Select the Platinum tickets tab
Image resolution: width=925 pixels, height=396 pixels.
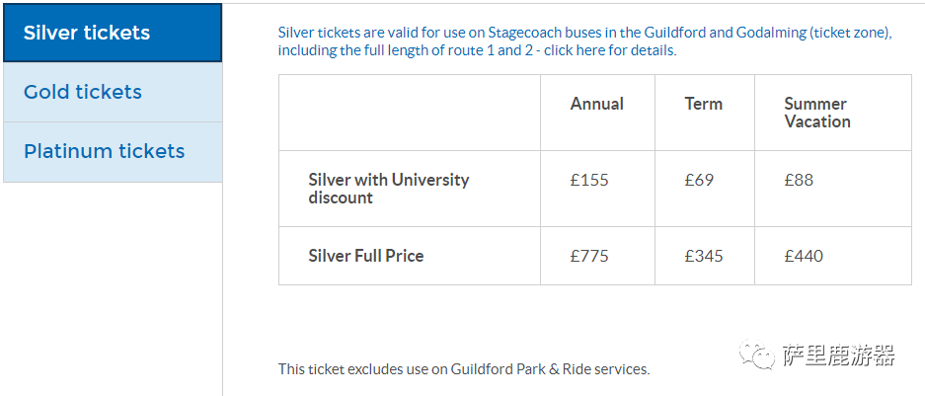coord(104,151)
